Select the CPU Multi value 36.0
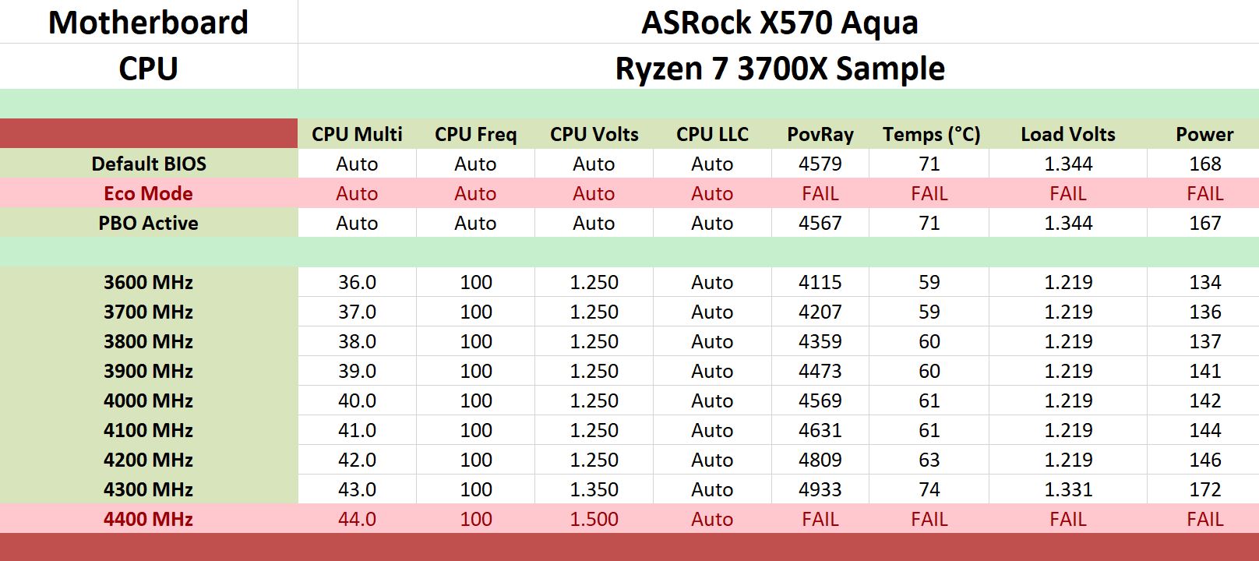 tap(357, 282)
